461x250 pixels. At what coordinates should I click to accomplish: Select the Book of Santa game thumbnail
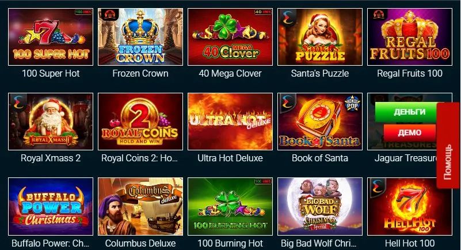click(x=320, y=122)
